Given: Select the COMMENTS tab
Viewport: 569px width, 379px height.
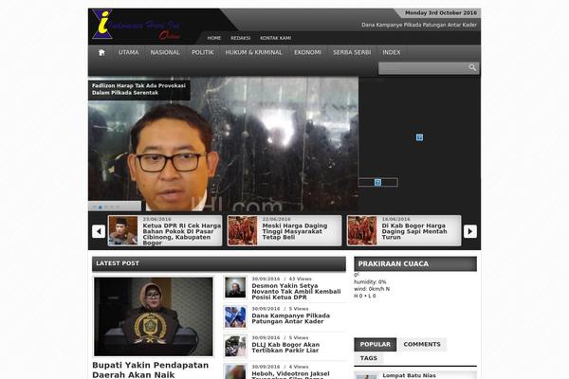Looking at the screenshot, I should (x=422, y=345).
